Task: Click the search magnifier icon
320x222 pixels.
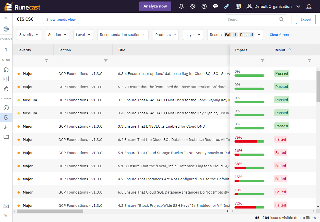Action: click(281, 19)
